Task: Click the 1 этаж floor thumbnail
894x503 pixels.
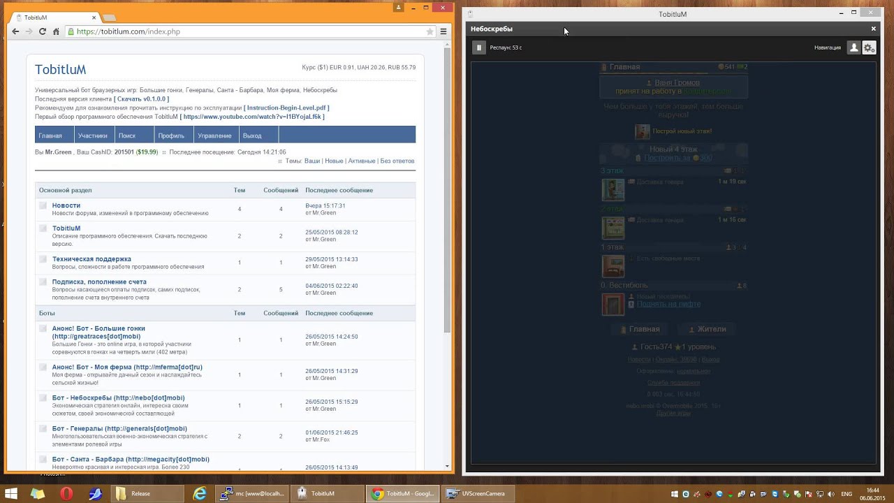Action: pyautogui.click(x=613, y=266)
